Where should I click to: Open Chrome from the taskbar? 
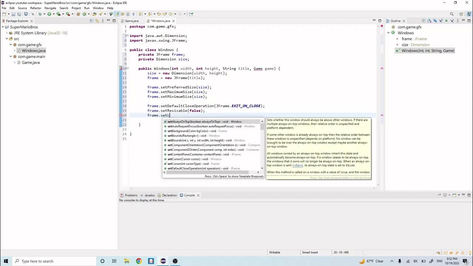pos(139,261)
